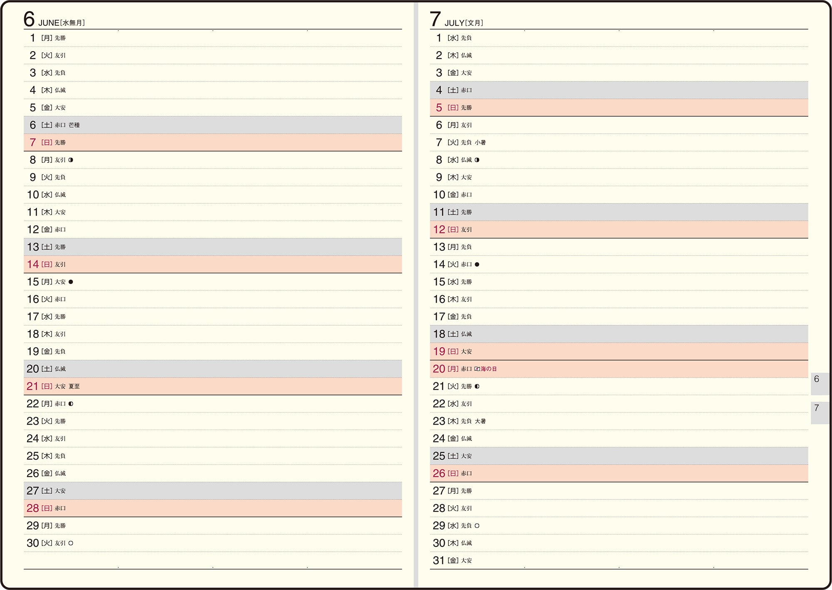The height and width of the screenshot is (590, 832).
Task: Click the flag icon beside 海の日
Action: [x=477, y=369]
